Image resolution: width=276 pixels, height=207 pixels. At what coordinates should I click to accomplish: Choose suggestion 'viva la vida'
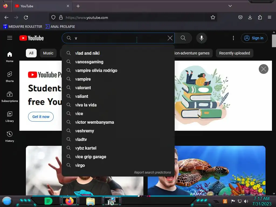(118, 105)
